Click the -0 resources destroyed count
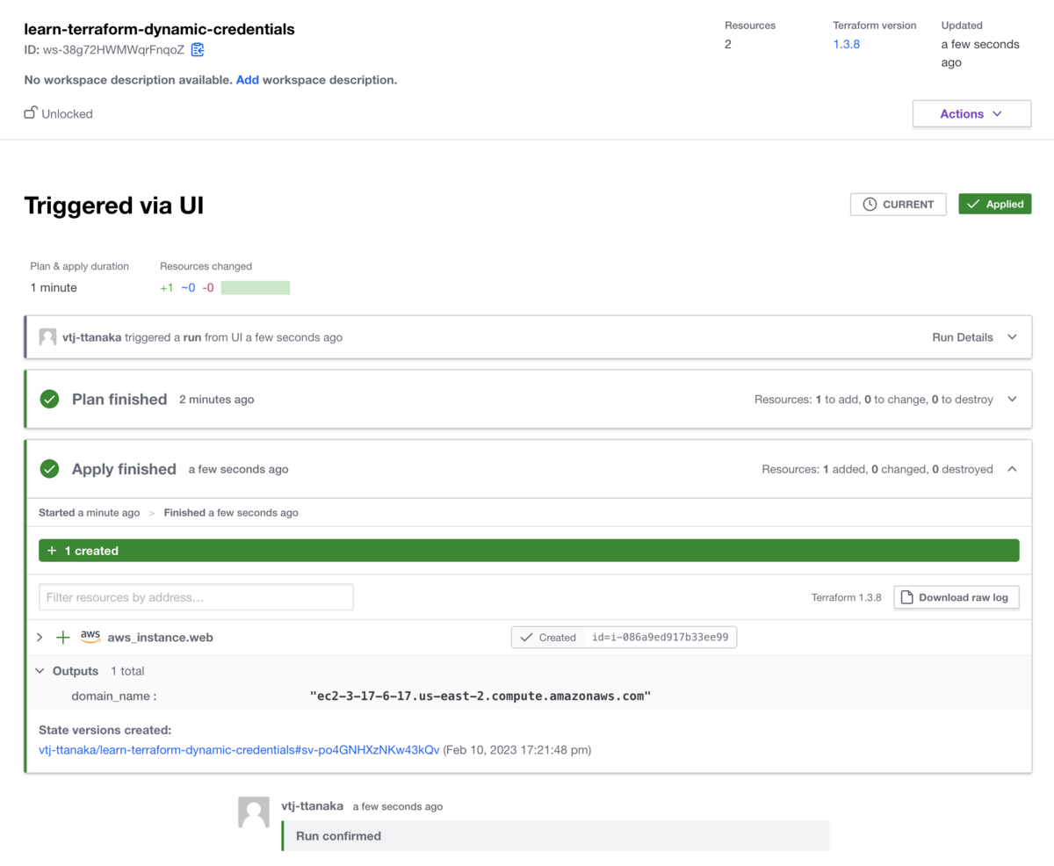Viewport: 1054px width, 866px height. click(x=208, y=287)
